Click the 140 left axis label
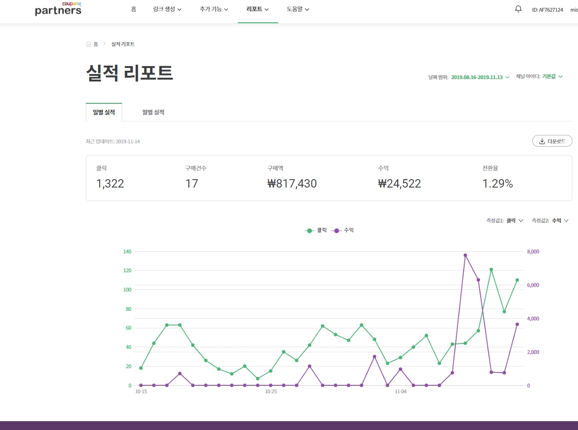 [127, 252]
